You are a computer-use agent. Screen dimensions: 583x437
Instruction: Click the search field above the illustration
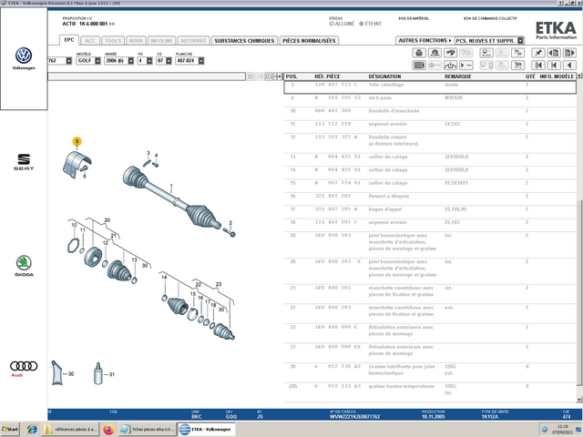(x=147, y=76)
